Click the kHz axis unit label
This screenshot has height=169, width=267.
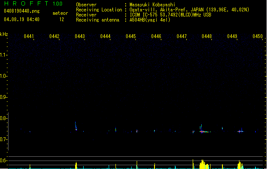pyautogui.click(x=4, y=34)
